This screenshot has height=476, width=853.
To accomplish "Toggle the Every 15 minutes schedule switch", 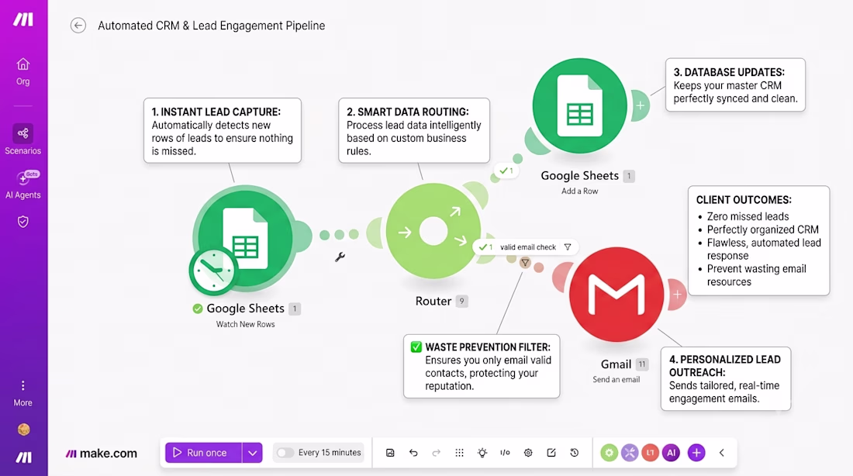I will pos(285,453).
